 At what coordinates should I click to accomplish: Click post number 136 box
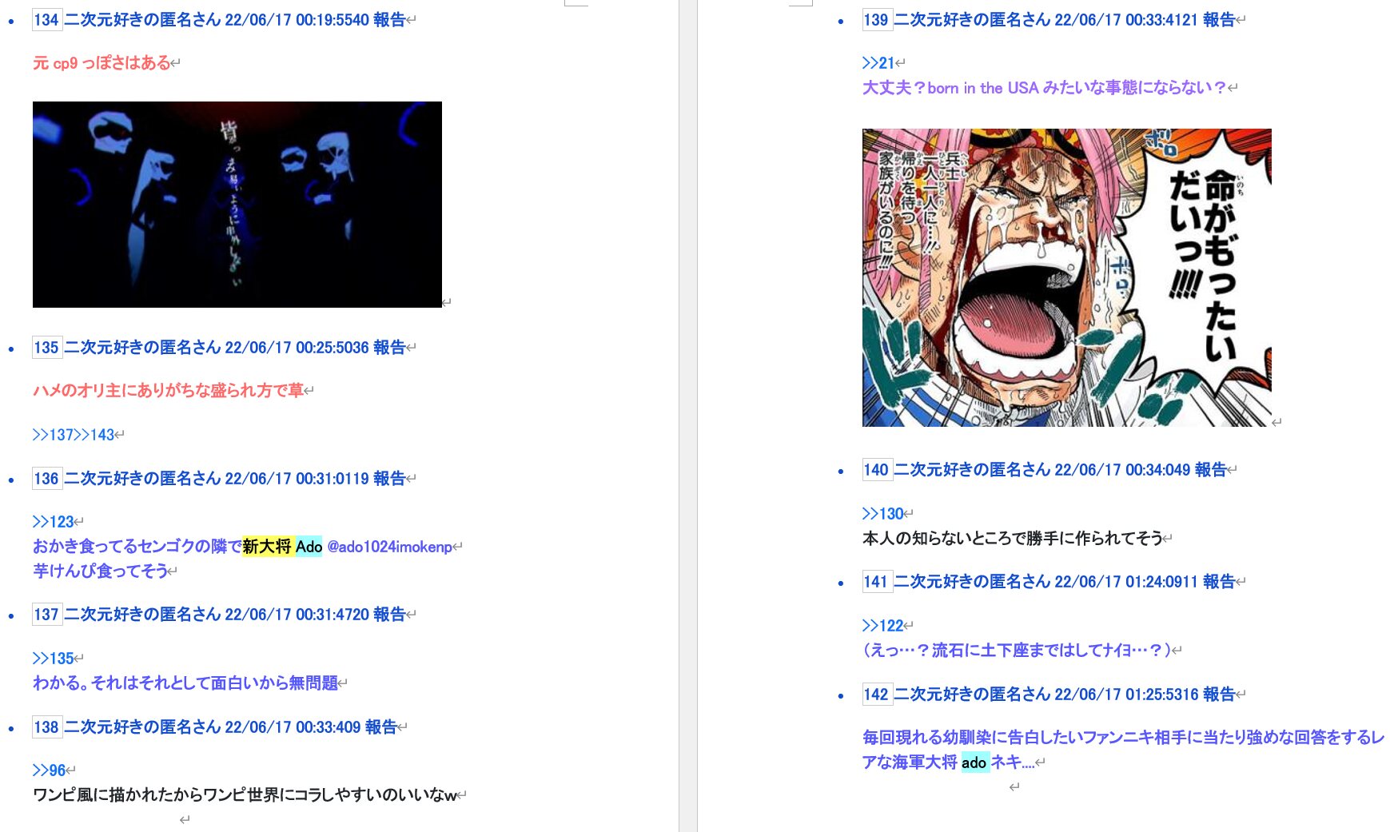46,479
